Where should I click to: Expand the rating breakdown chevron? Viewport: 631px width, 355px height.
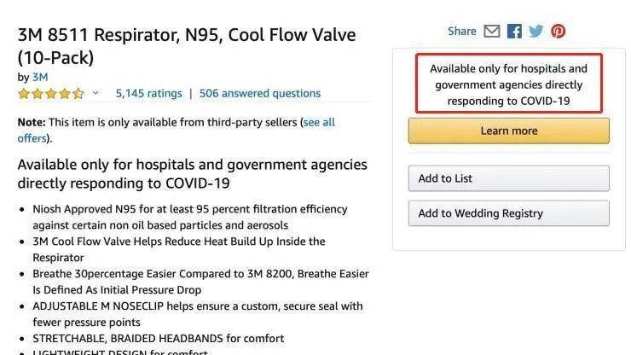(96, 93)
